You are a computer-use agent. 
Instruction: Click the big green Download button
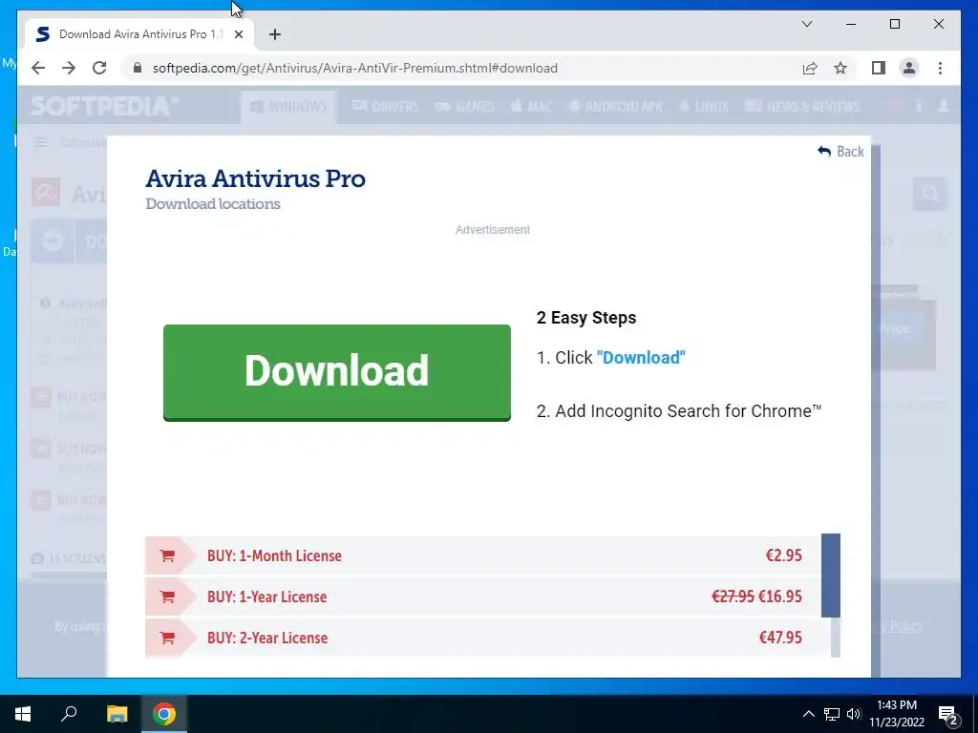[337, 372]
